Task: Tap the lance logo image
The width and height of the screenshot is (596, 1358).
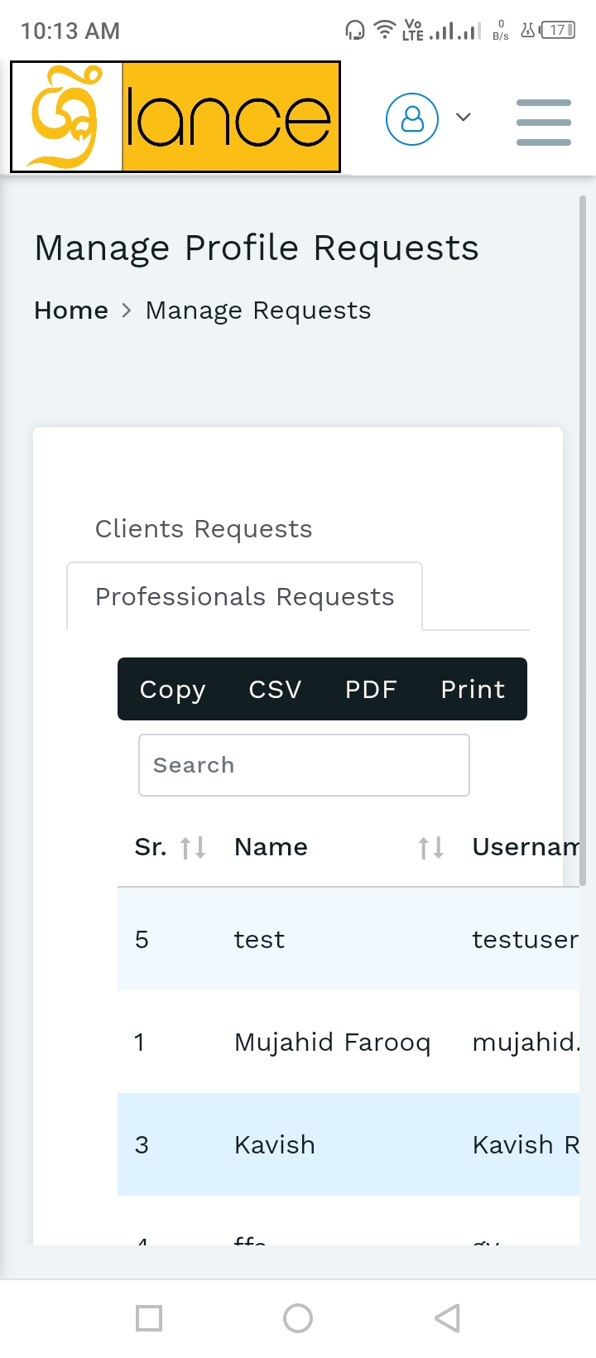Action: 175,117
